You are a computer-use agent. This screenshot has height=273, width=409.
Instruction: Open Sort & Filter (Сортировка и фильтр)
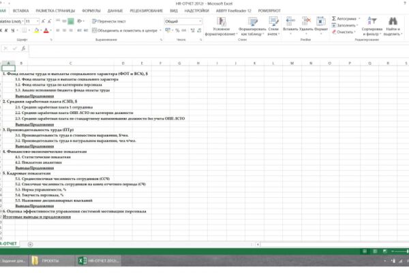click(372, 26)
